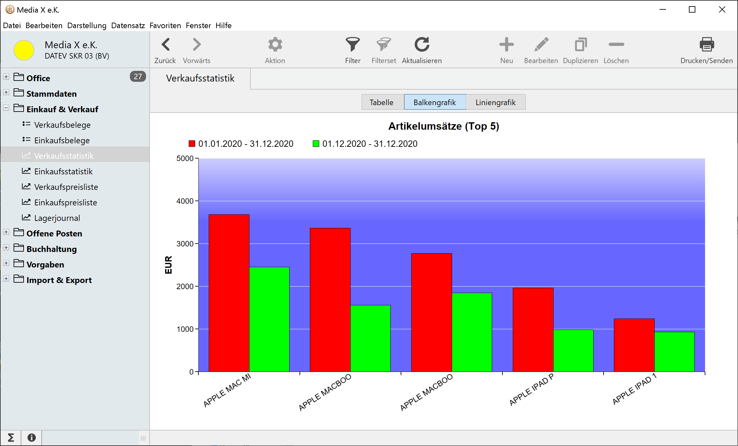738x446 pixels.
Task: Click the Office folder icon
Action: click(x=19, y=77)
